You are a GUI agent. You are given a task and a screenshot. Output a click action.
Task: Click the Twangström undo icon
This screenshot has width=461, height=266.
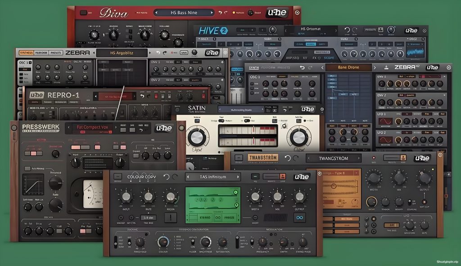coord(288,158)
